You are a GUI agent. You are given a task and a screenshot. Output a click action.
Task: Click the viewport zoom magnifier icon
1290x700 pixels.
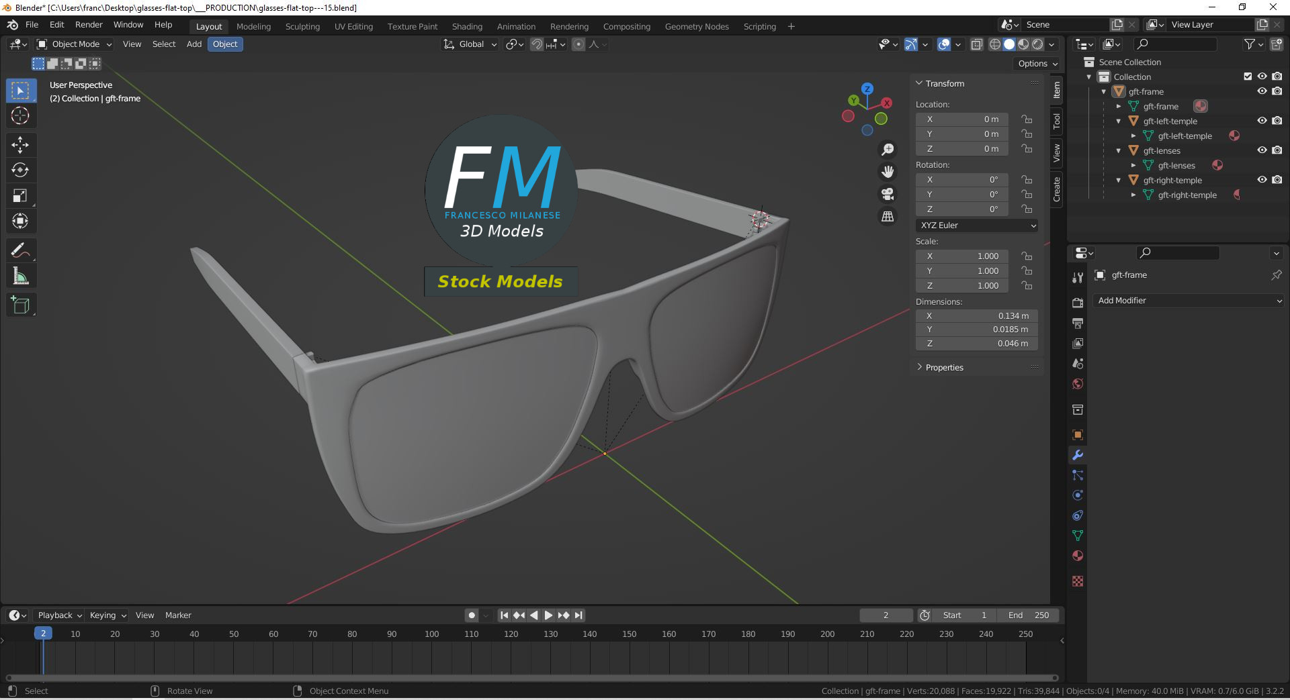click(888, 149)
